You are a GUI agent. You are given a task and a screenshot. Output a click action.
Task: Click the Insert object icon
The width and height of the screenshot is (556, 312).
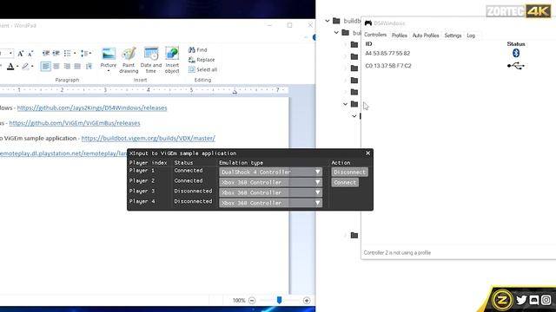point(172,54)
